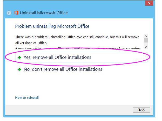The height and width of the screenshot is (121, 162).
Task: Choose "No, don't remove all Office installations"
Action: click(63, 69)
